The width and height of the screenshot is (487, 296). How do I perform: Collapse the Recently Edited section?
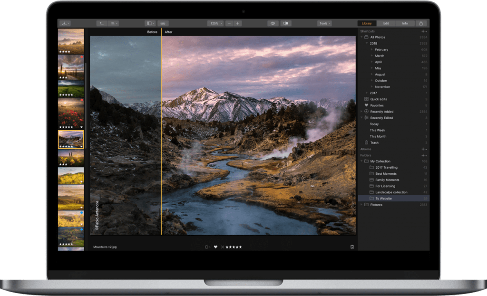361,117
